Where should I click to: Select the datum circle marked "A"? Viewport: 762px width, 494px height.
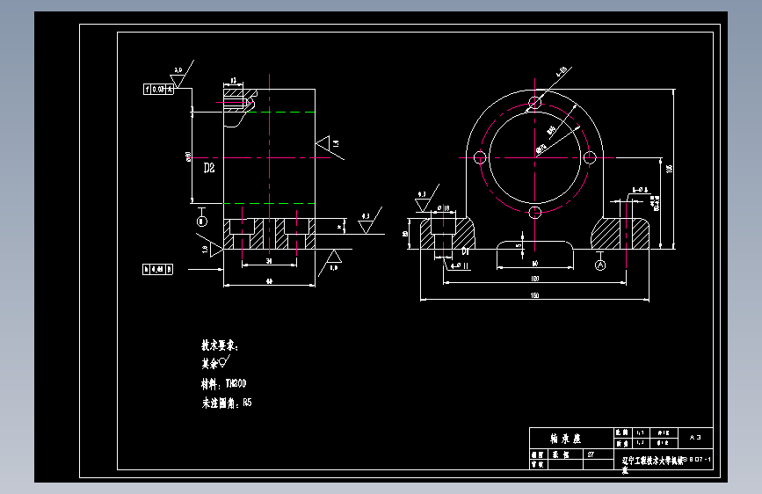pos(600,265)
